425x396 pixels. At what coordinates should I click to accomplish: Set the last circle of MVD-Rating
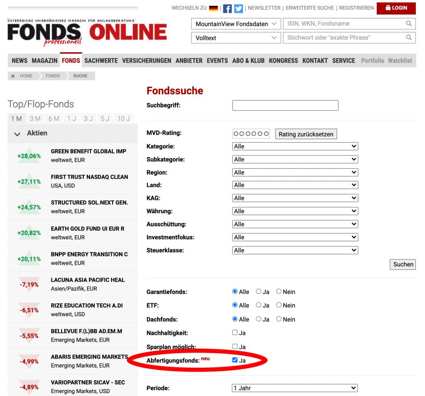[x=266, y=133]
